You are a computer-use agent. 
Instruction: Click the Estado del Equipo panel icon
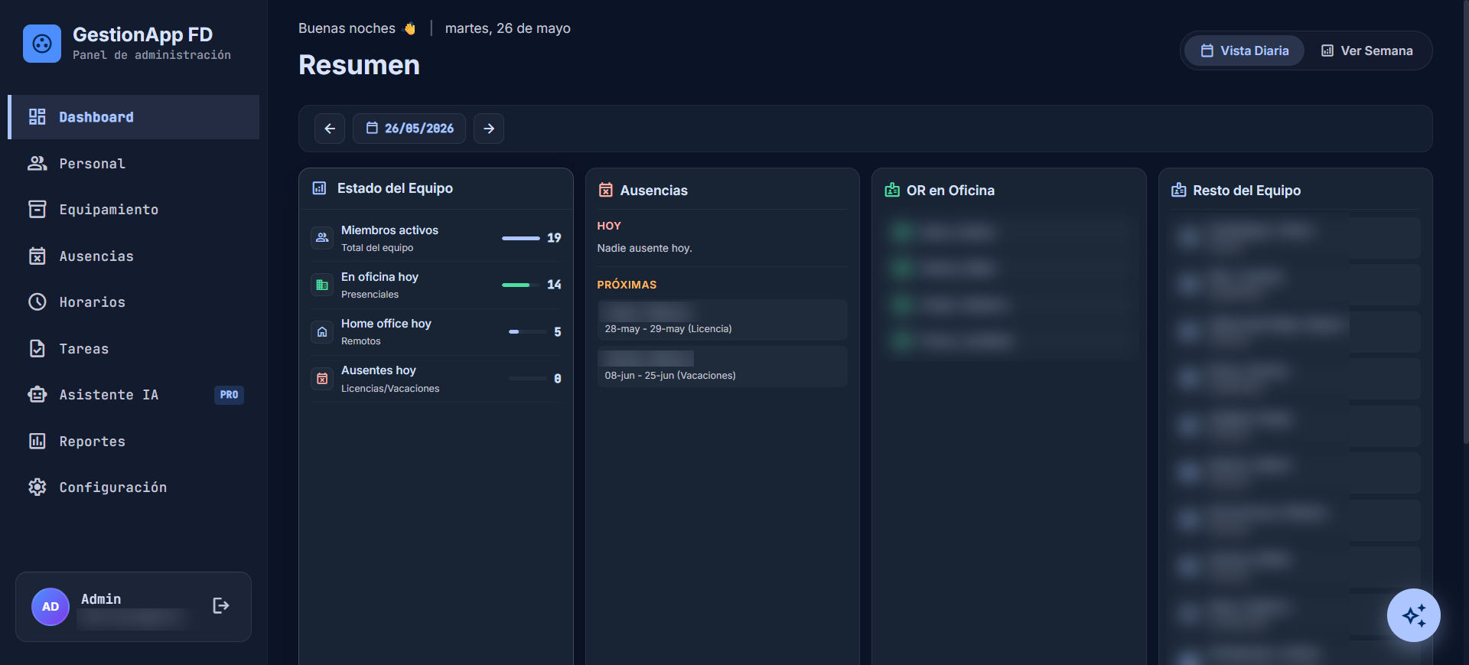click(319, 188)
